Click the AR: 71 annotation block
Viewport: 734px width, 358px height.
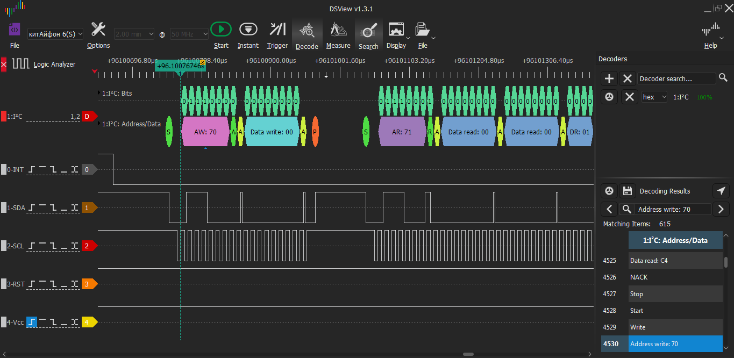pyautogui.click(x=403, y=132)
